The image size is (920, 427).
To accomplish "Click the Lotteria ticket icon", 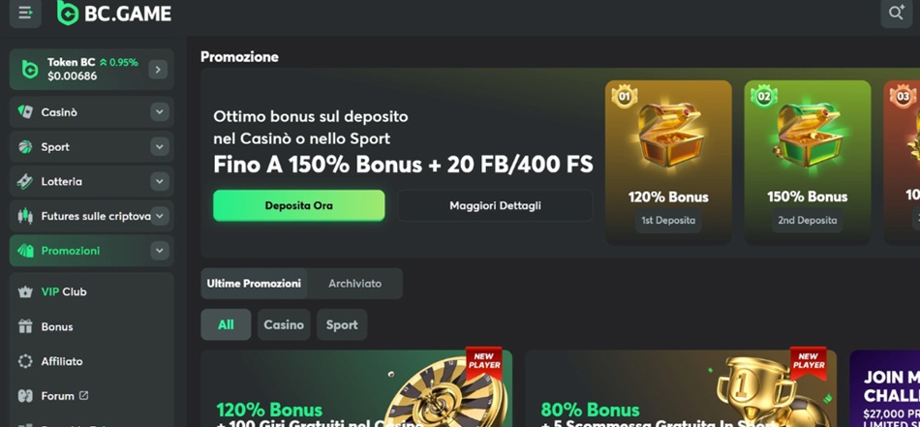I will (x=25, y=181).
